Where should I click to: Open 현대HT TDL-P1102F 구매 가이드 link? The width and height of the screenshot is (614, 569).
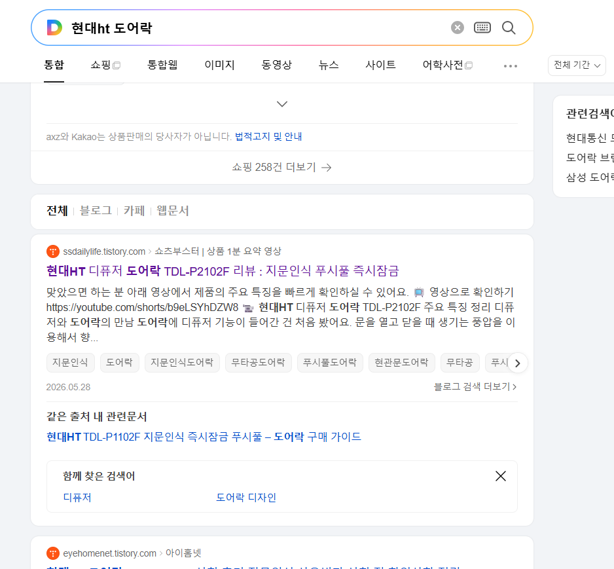click(x=204, y=437)
